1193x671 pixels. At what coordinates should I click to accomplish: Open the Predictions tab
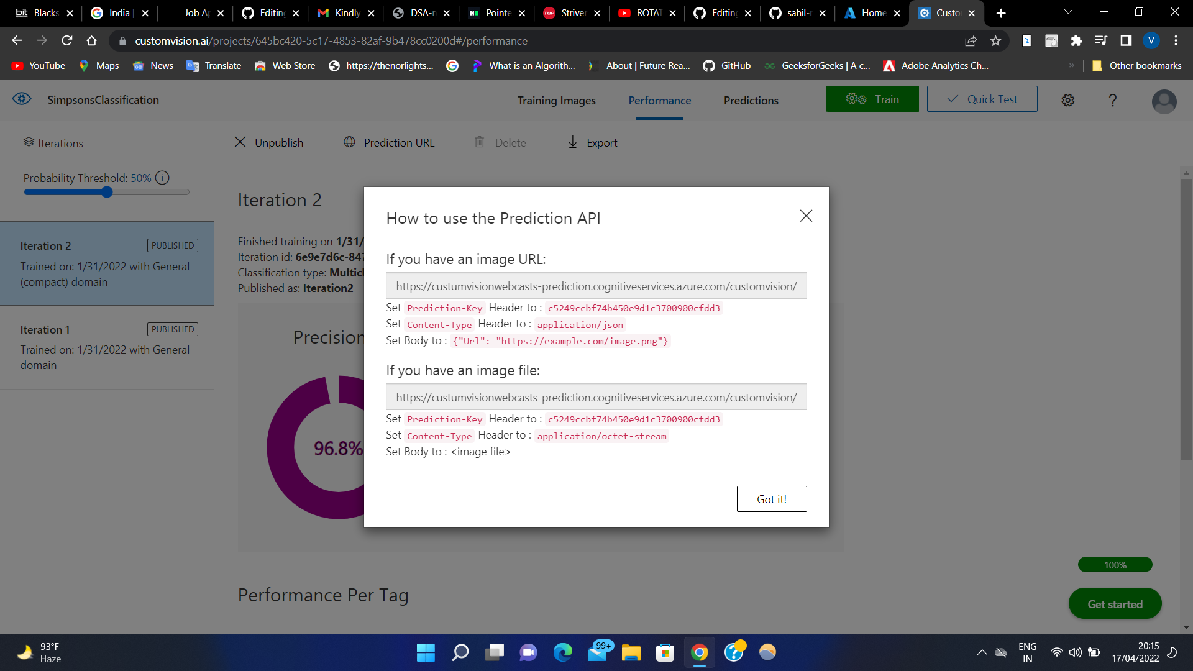751,100
